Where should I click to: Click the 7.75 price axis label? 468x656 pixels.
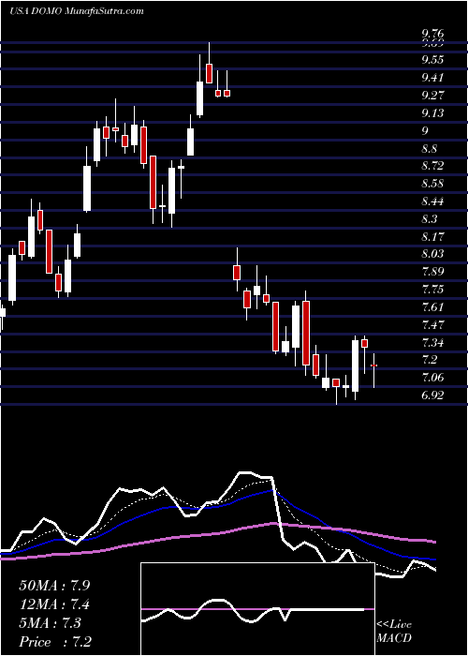pyautogui.click(x=432, y=290)
